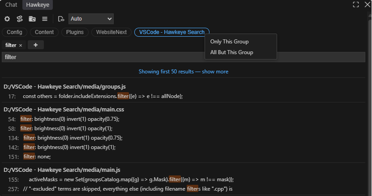
Task: Switch to the Chat tab
Action: [x=11, y=5]
